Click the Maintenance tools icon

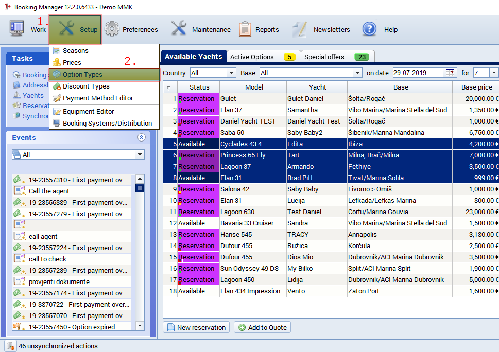point(179,28)
